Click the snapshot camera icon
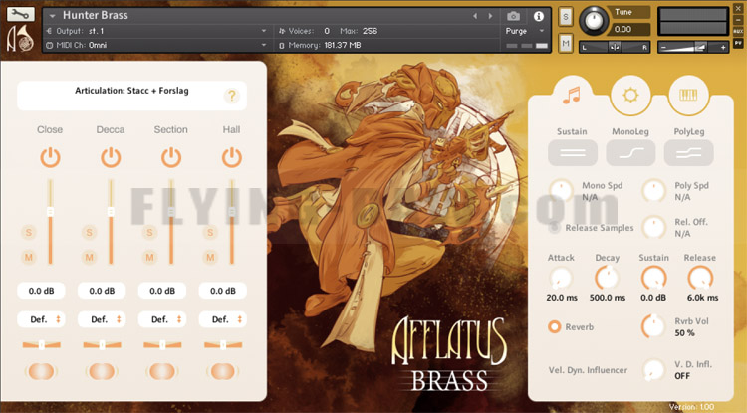 click(x=513, y=16)
